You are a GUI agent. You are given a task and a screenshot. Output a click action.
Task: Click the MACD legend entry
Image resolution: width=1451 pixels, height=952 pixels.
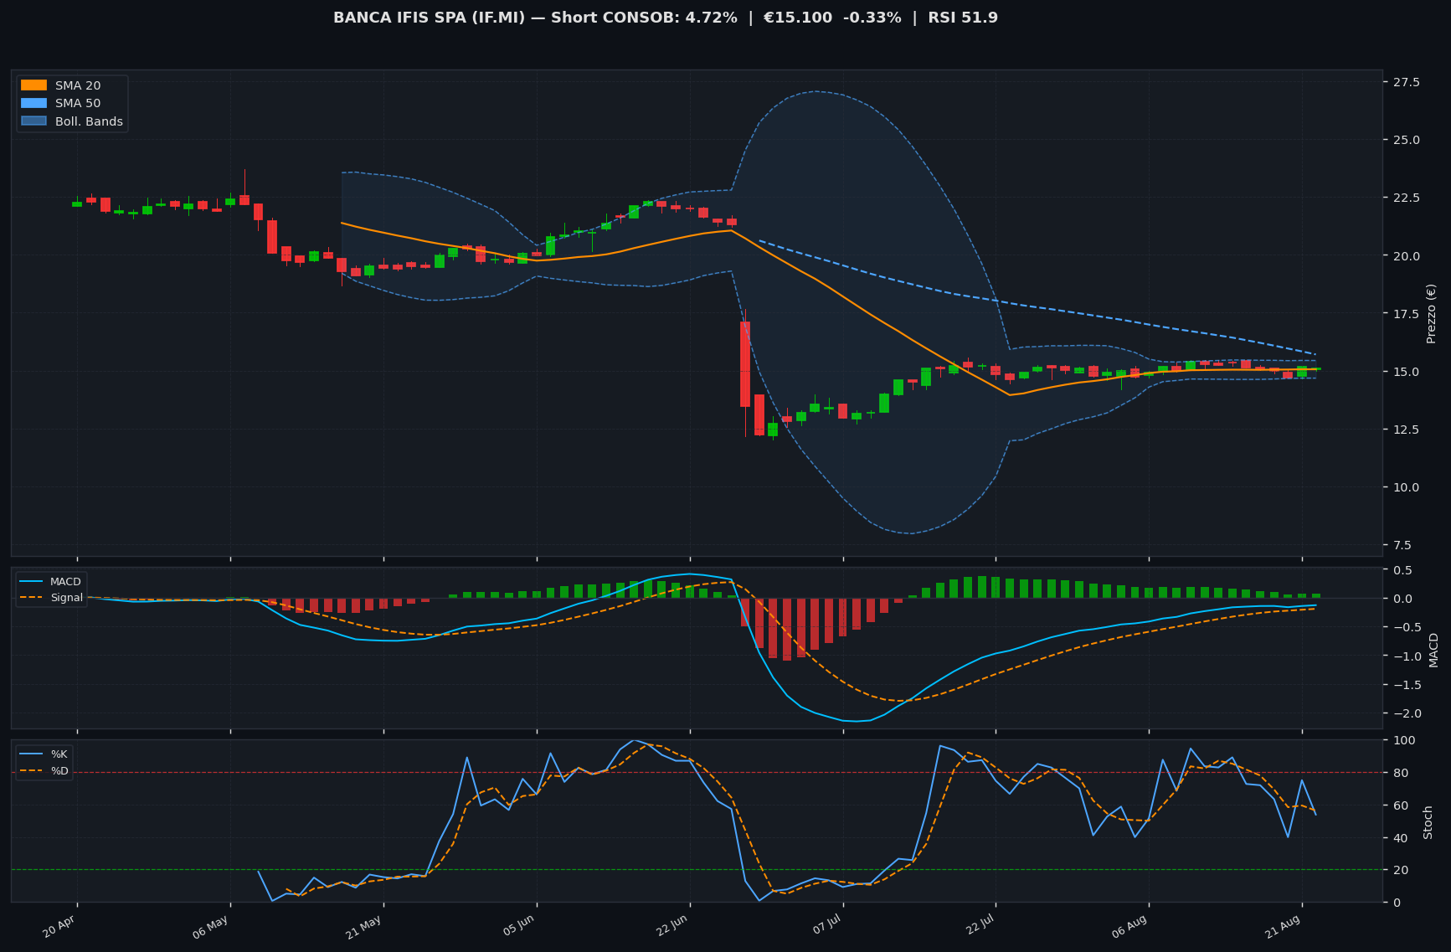(x=51, y=582)
